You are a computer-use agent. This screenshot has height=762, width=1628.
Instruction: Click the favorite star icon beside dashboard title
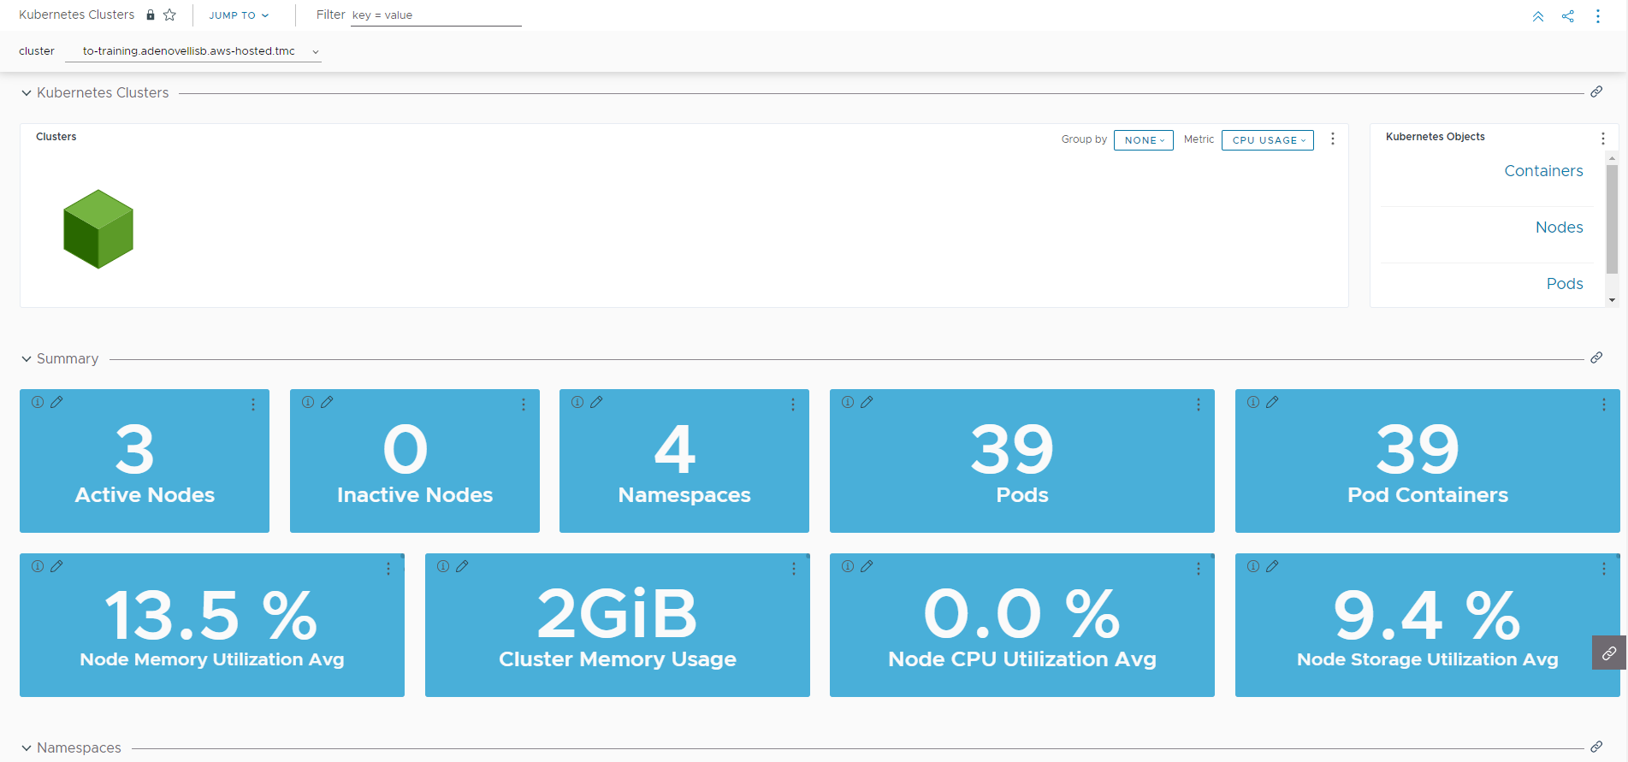click(169, 15)
